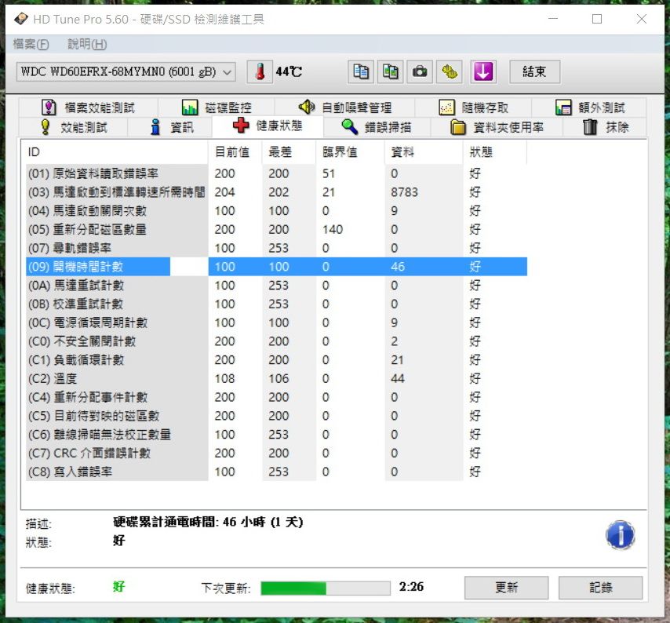Click the blue information icon

pos(620,534)
